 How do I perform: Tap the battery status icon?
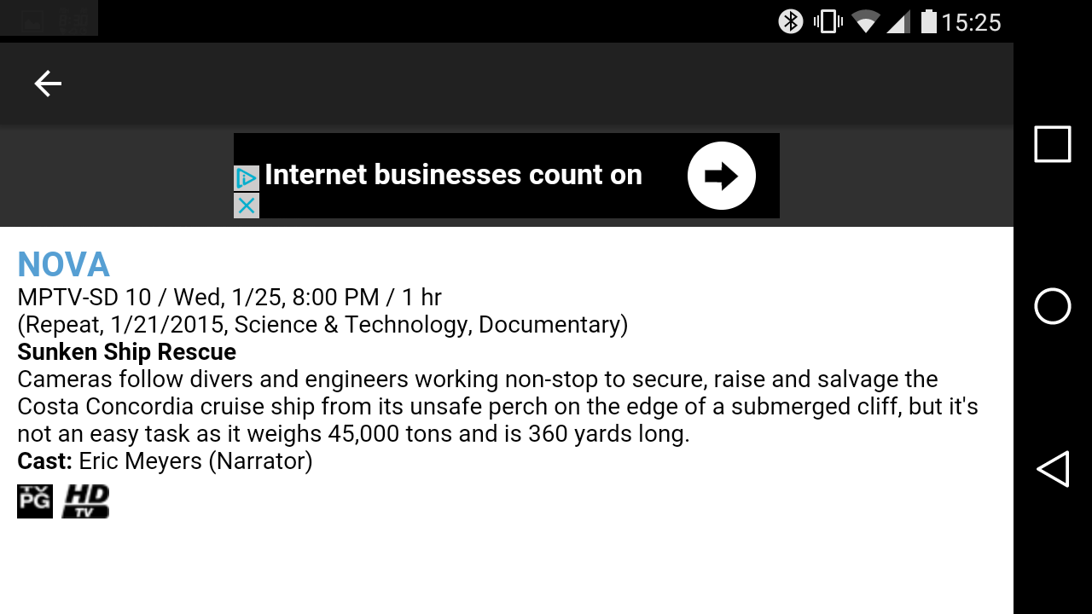pyautogui.click(x=928, y=21)
